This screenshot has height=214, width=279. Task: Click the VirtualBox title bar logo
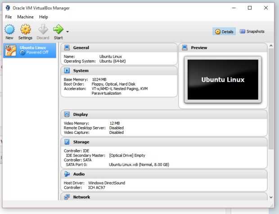[8, 8]
